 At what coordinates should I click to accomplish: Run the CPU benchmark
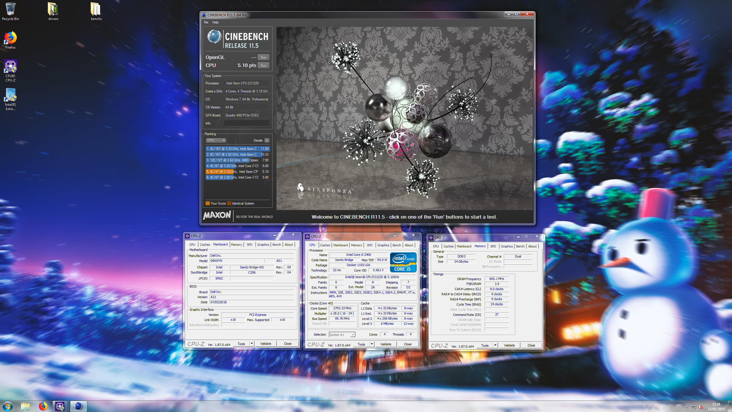click(x=263, y=66)
